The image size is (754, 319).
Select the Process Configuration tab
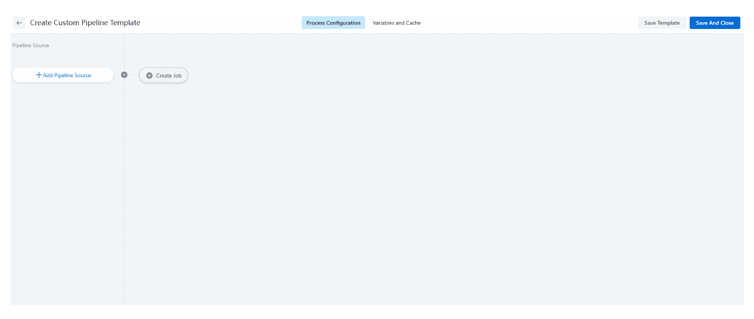(x=333, y=23)
